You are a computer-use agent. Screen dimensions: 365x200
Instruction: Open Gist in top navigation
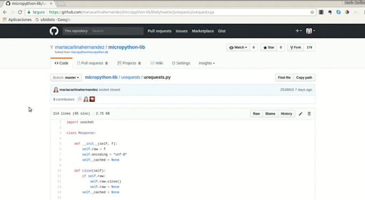(x=222, y=31)
